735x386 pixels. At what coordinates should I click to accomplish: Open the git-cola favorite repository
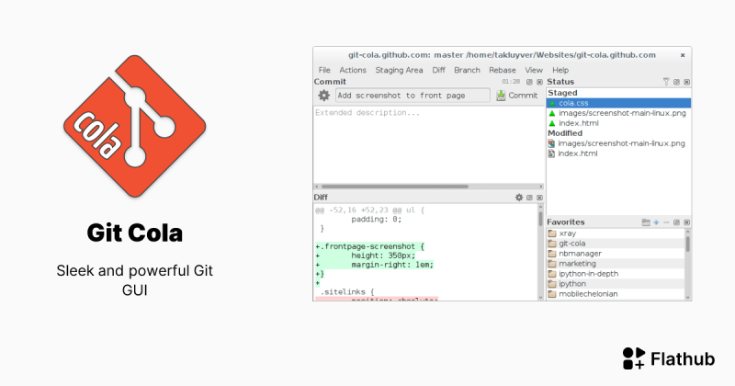click(x=616, y=244)
